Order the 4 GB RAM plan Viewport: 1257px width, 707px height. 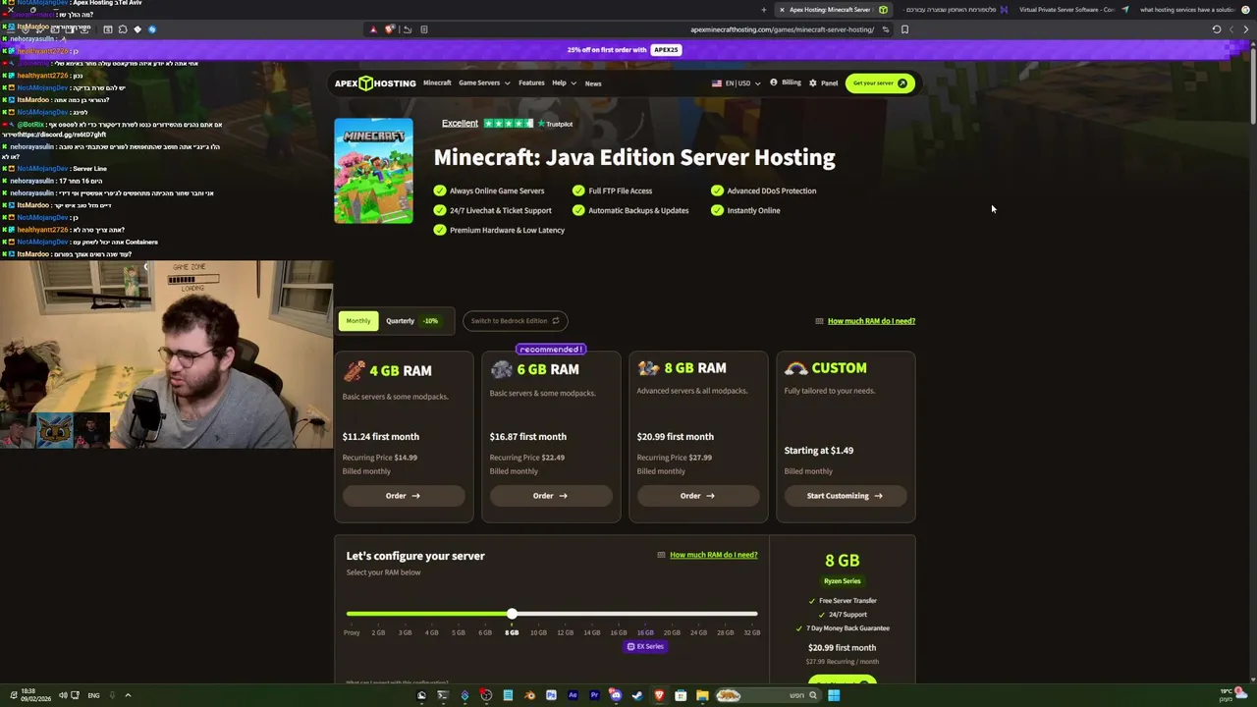tap(403, 496)
